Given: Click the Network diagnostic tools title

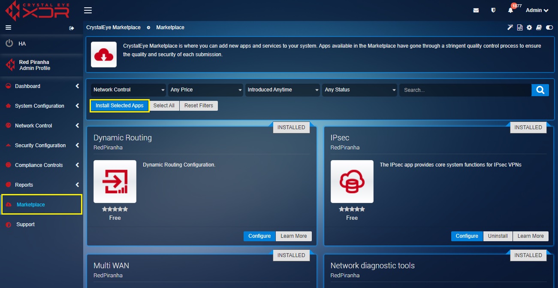Looking at the screenshot, I should point(373,266).
